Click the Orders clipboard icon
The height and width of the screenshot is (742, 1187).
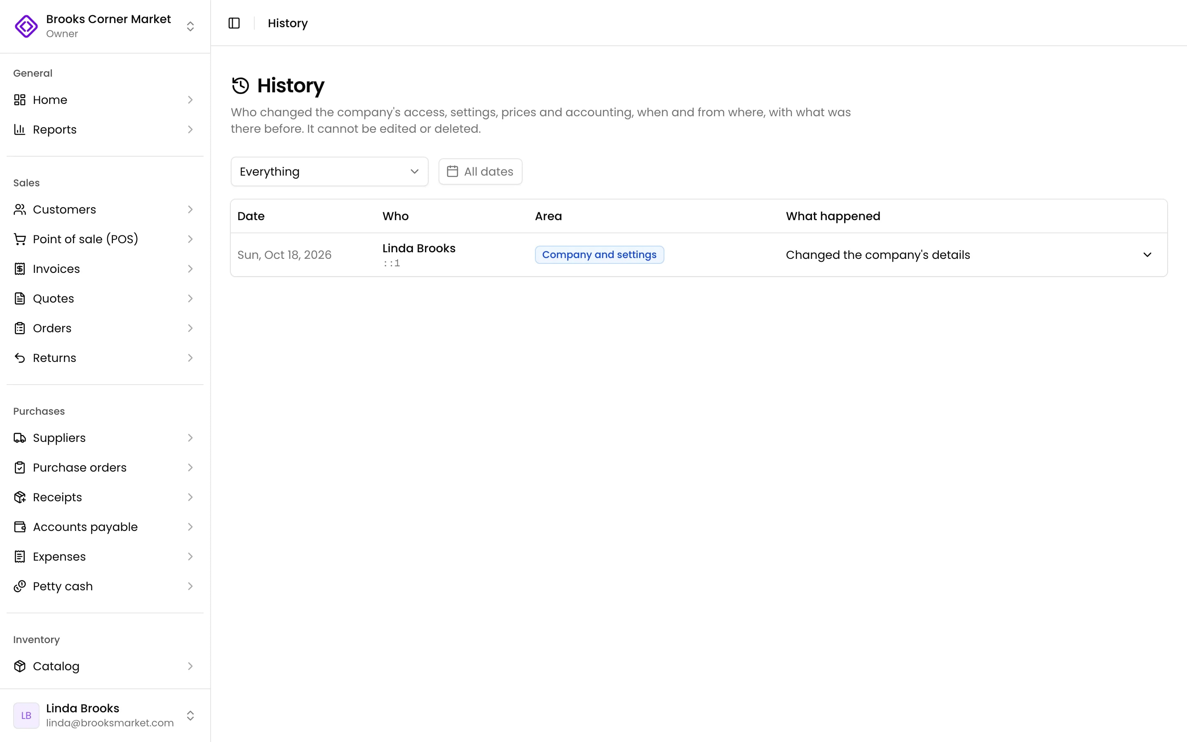20,328
